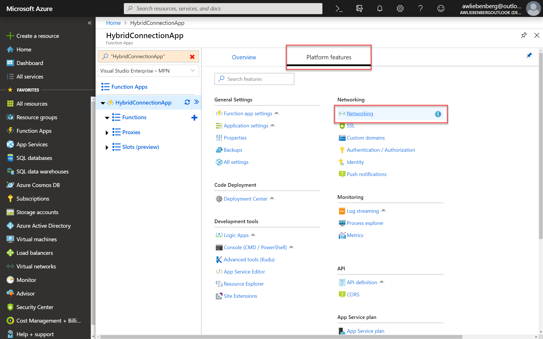Open Advanced tools (Kudu)
Viewport: 543px width, 339px height.
[x=249, y=260]
